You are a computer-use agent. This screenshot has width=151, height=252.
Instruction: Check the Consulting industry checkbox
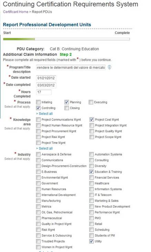[x=91, y=160]
